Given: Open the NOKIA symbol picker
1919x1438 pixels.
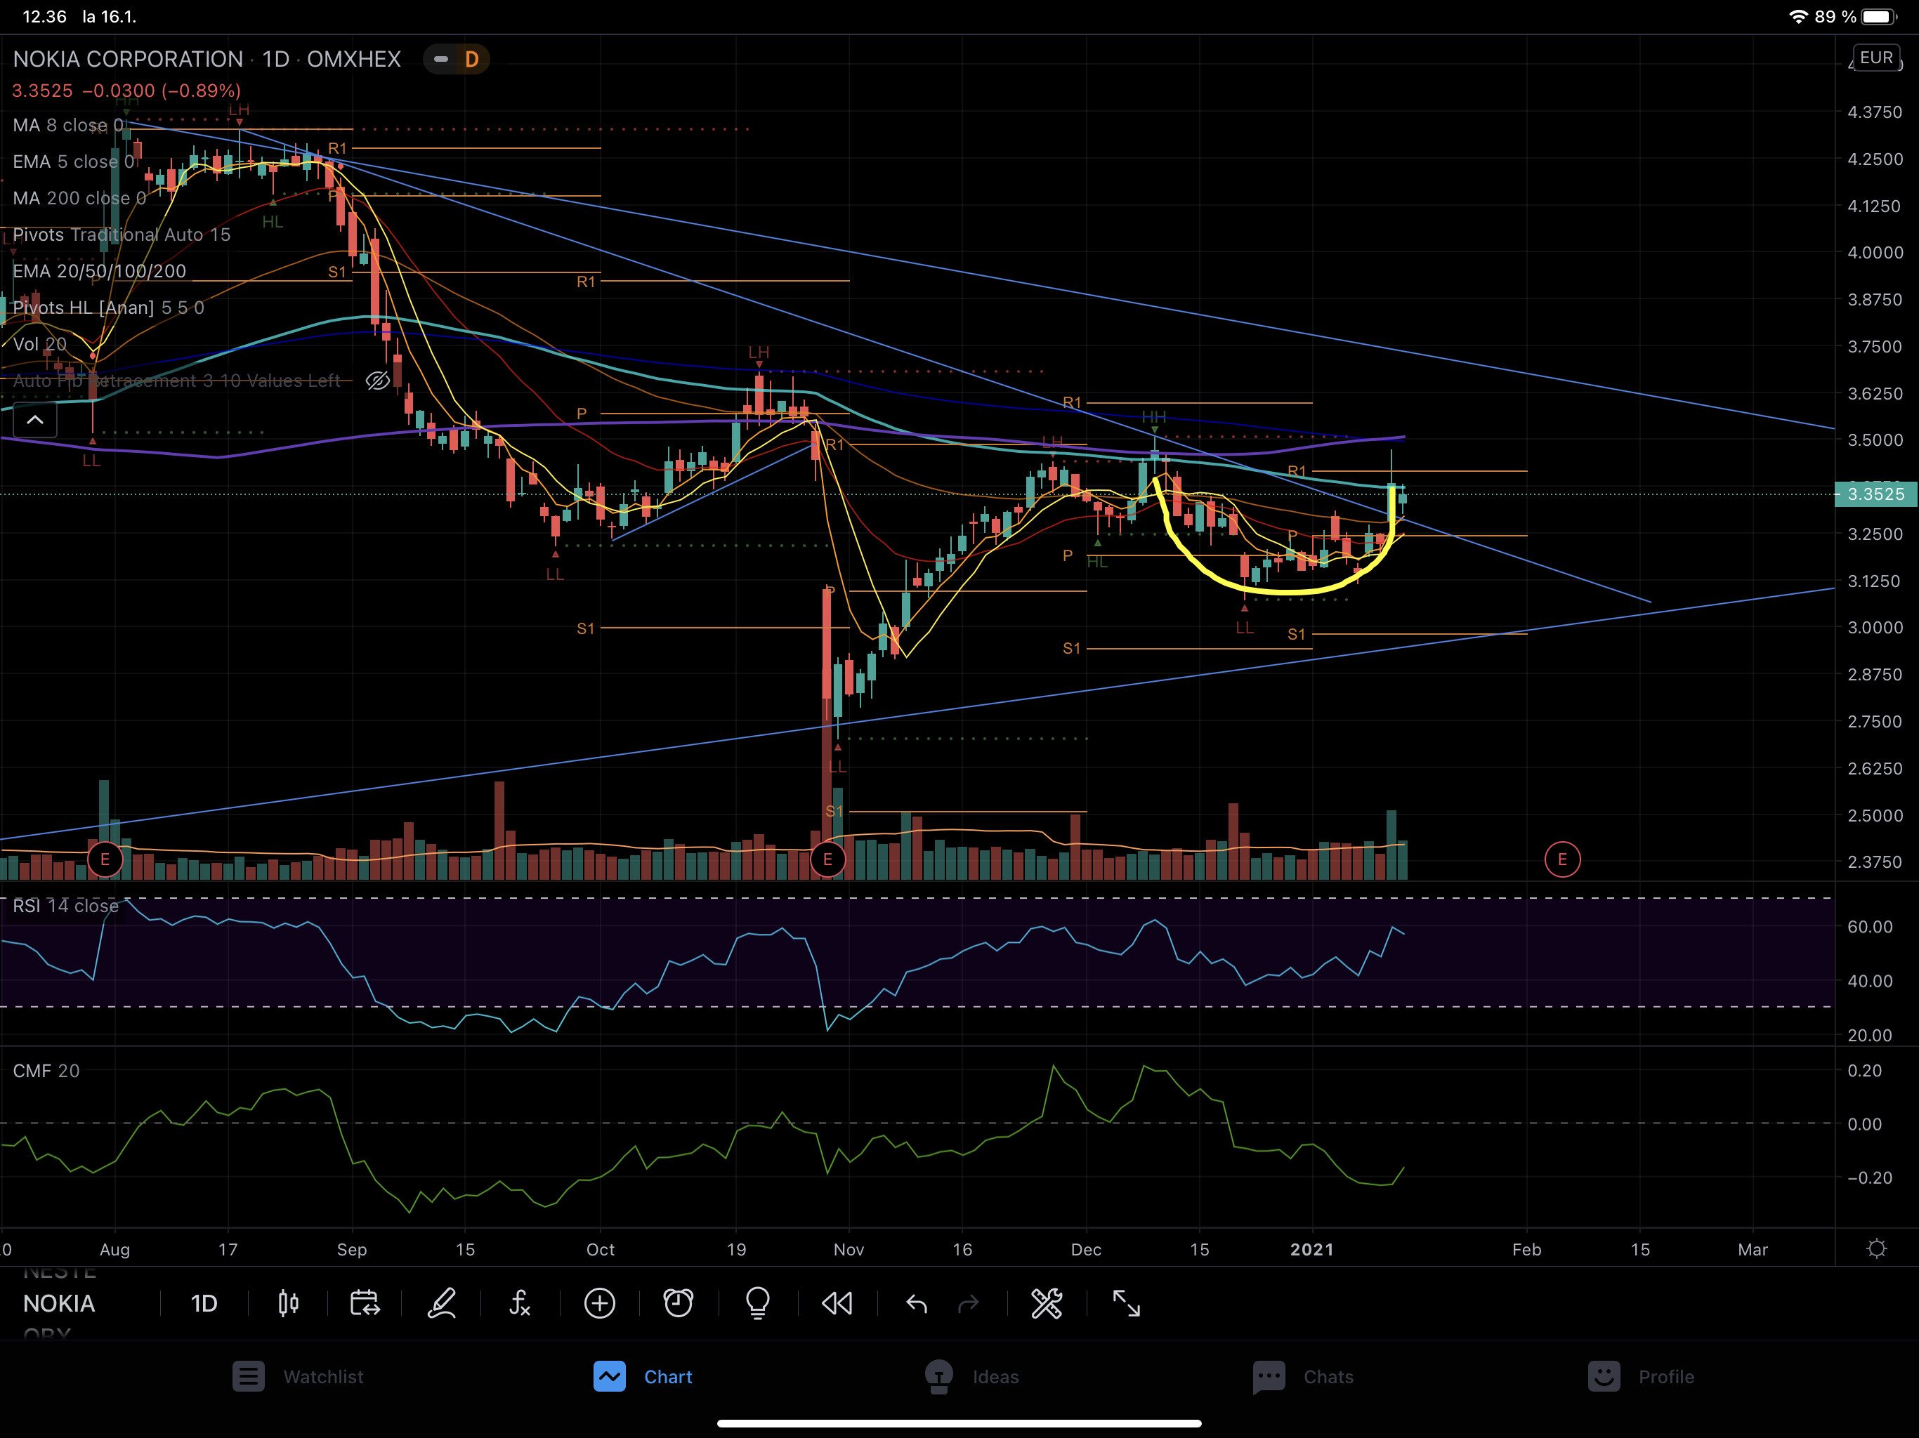Looking at the screenshot, I should tap(59, 1304).
